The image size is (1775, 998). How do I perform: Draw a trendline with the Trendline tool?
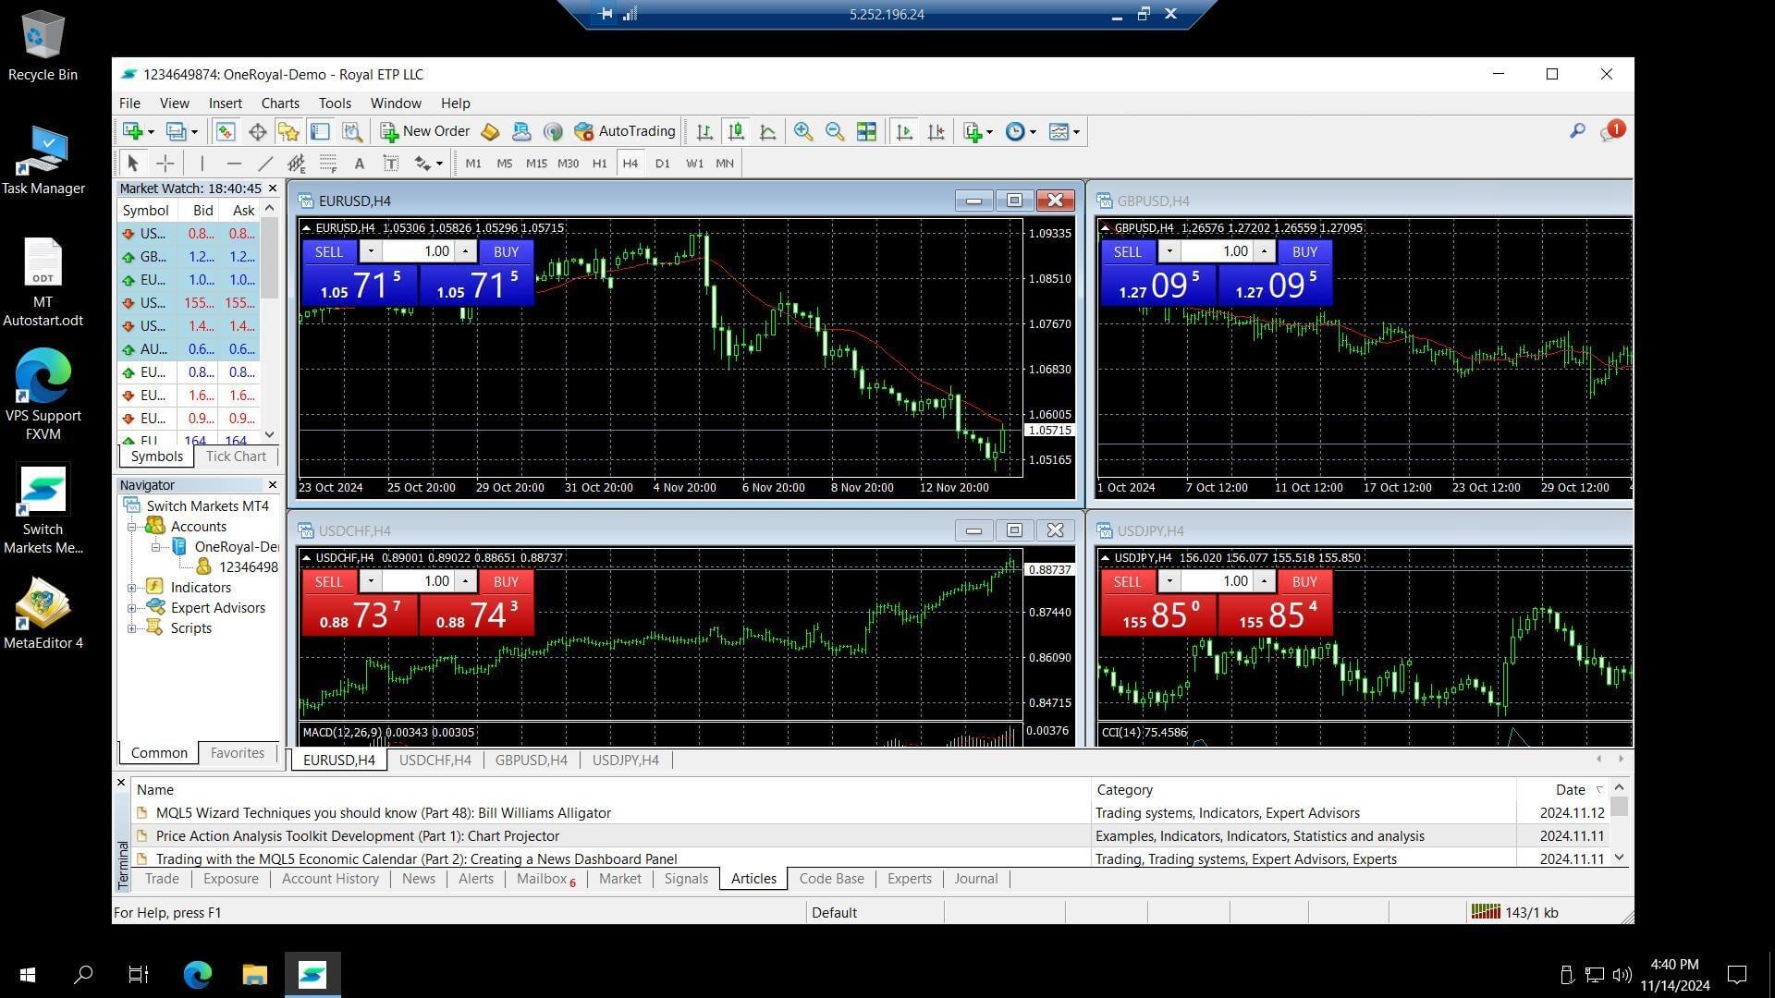pyautogui.click(x=265, y=164)
